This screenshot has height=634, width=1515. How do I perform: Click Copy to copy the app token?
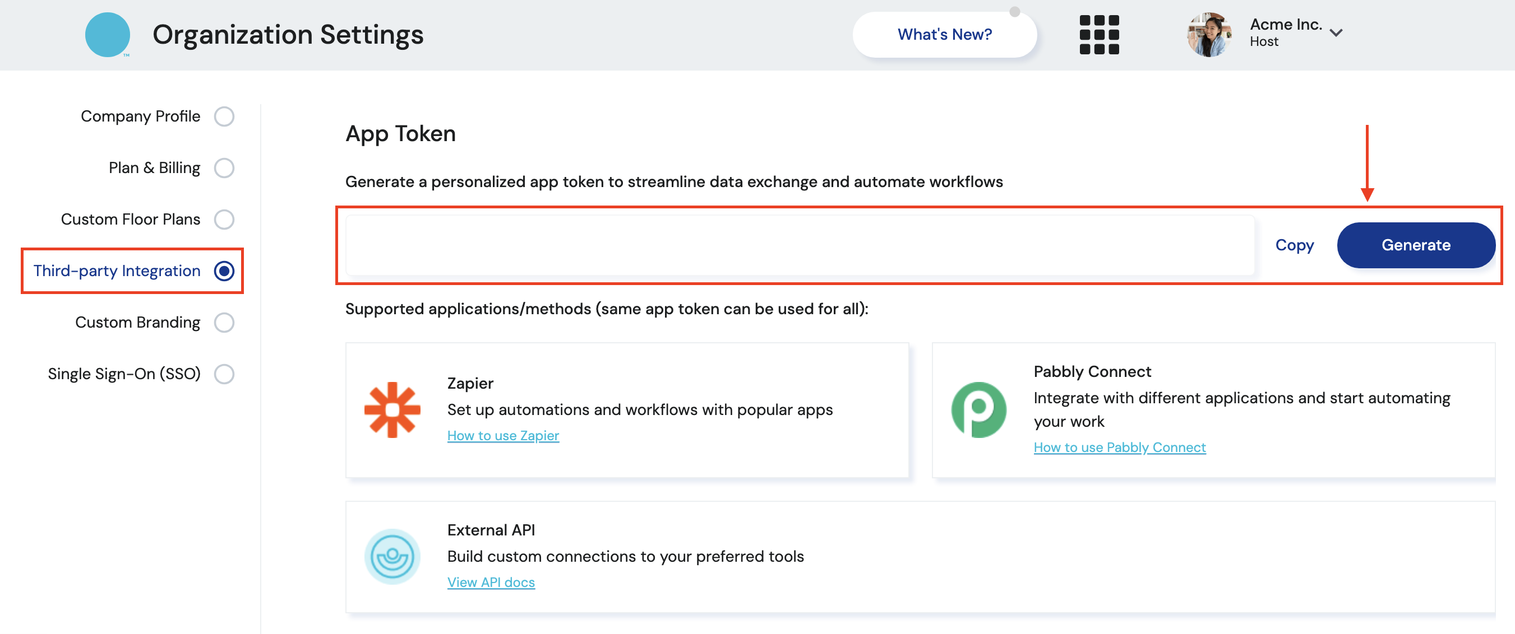1294,245
